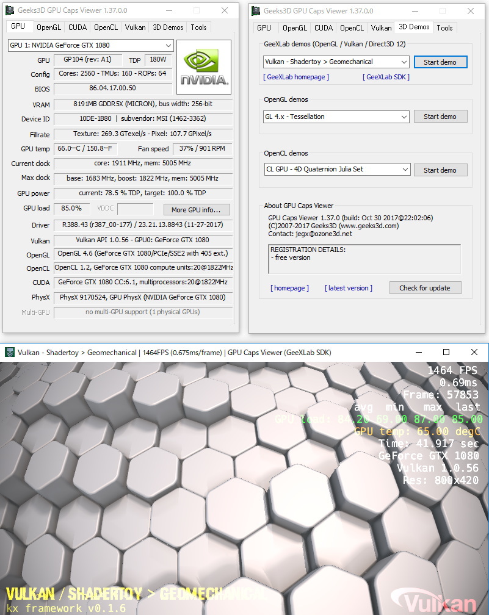This screenshot has width=489, height=615.
Task: Click the Vulkan demo window title icon
Action: [x=9, y=352]
